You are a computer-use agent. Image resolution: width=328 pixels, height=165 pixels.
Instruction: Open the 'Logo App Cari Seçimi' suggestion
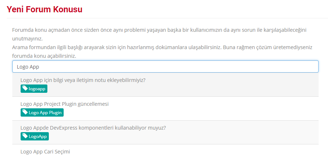(45, 151)
